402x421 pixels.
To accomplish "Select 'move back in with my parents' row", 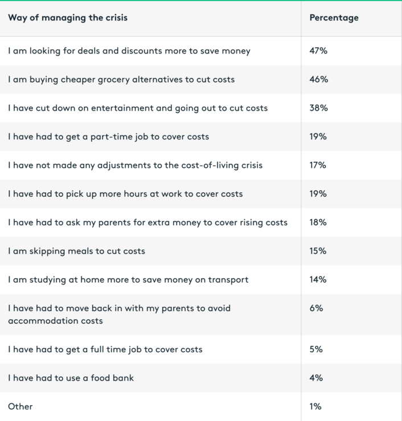I will coord(201,315).
